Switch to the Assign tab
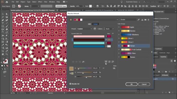This screenshot has height=99, width=177. (95, 24)
